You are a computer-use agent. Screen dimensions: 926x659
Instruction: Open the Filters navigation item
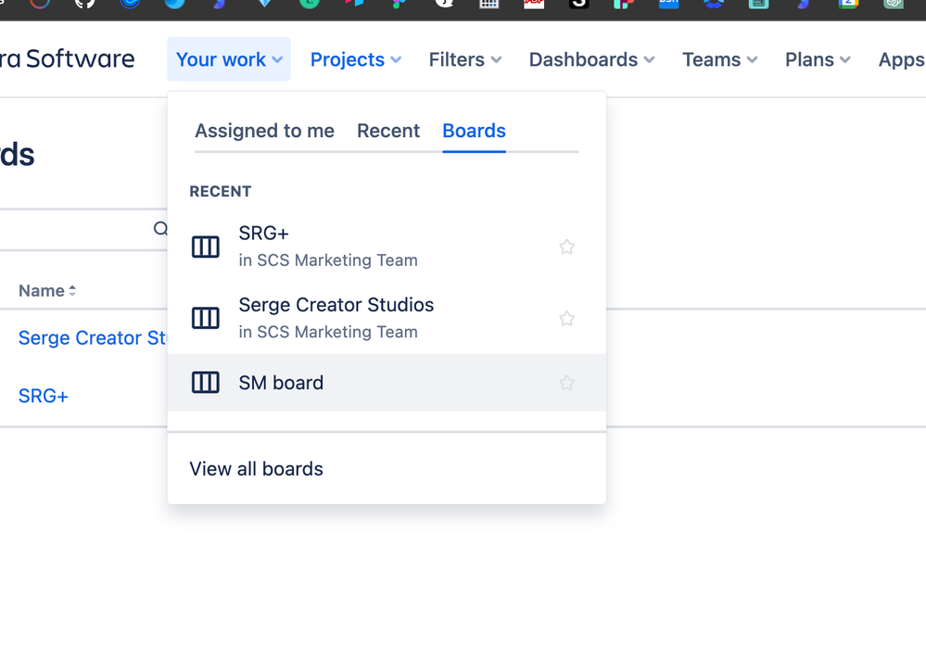(x=464, y=58)
